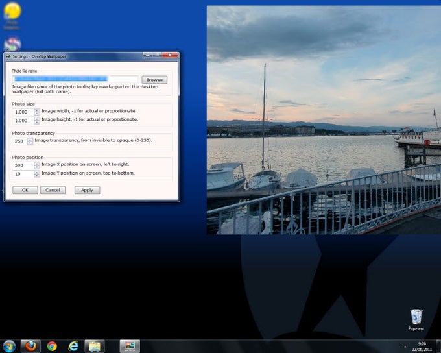Click the Image X position field

point(23,165)
